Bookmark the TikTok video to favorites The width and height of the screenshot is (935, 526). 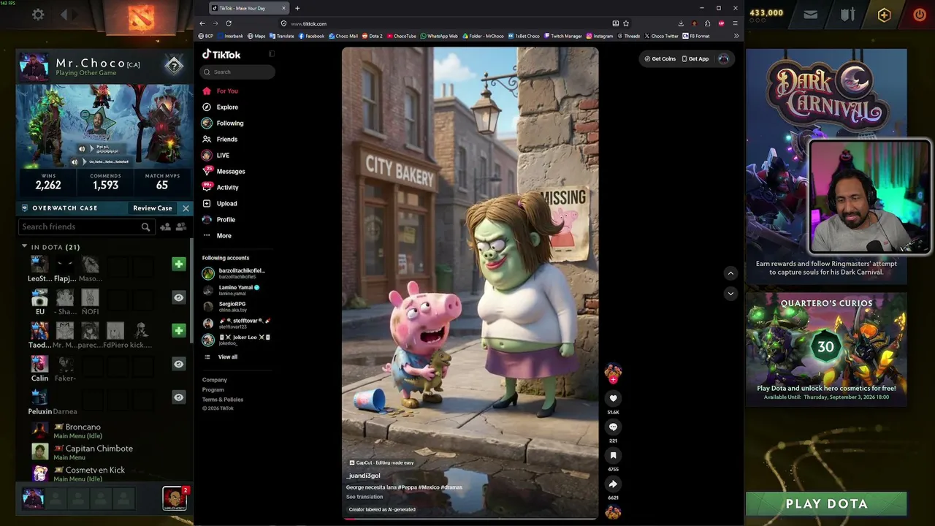(613, 455)
